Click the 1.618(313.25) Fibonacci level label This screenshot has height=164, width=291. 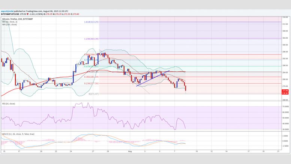91,22
